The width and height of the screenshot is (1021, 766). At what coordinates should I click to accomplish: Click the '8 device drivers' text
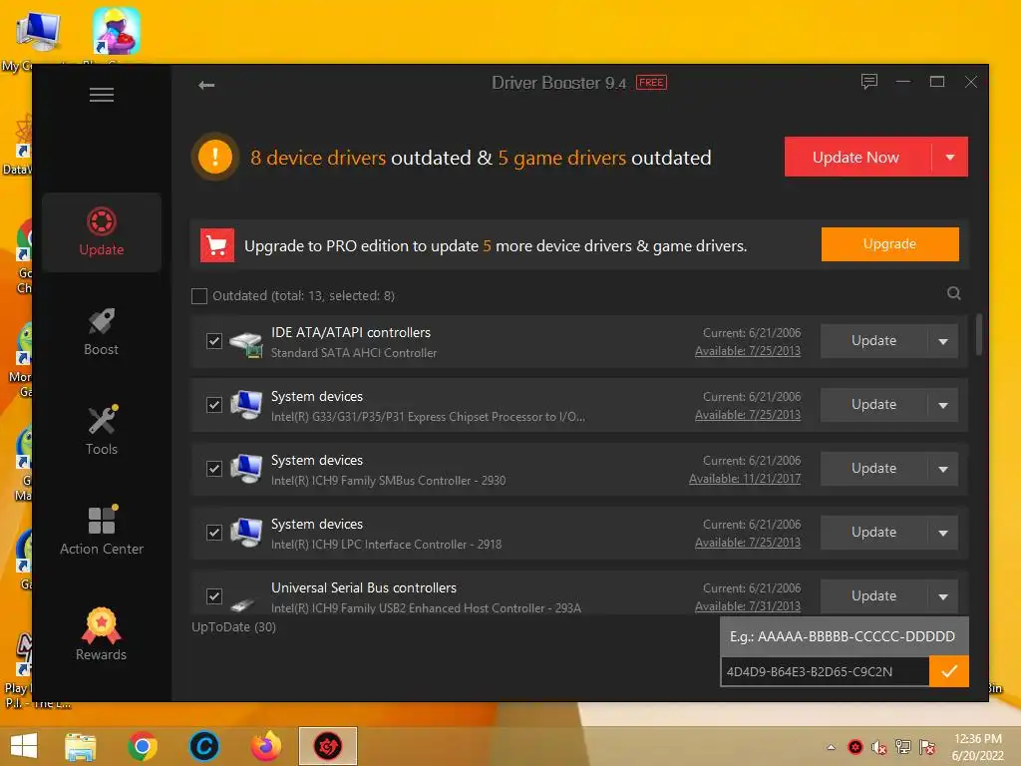318,158
